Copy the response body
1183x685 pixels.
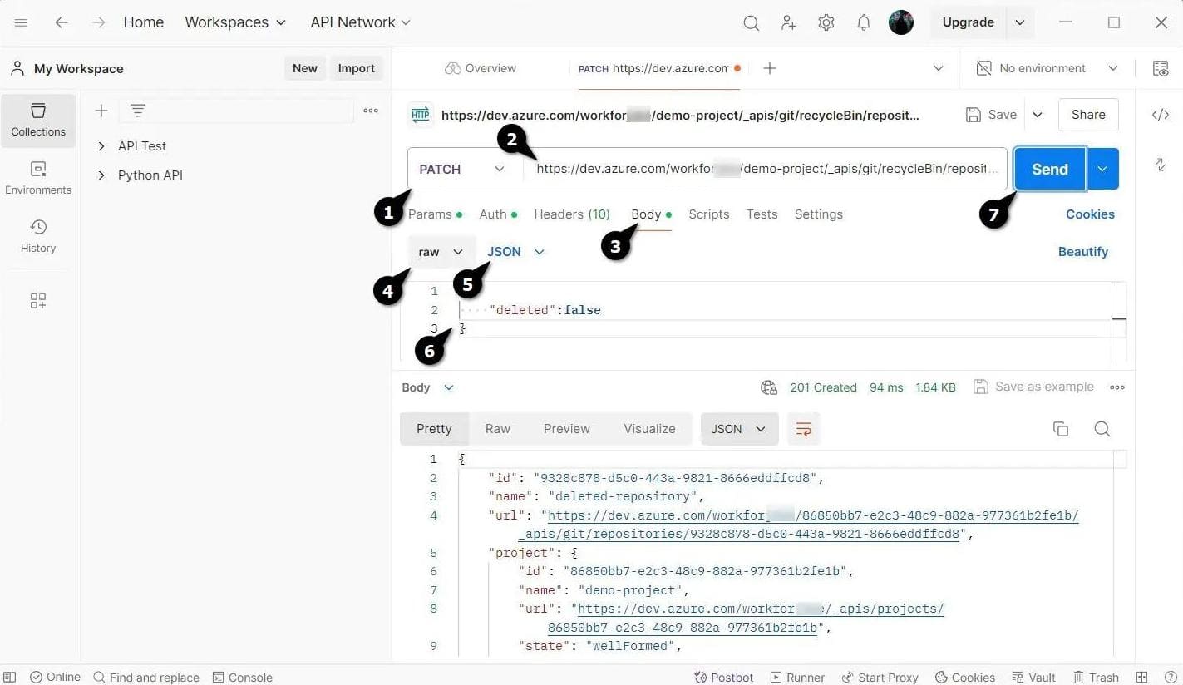coord(1061,429)
